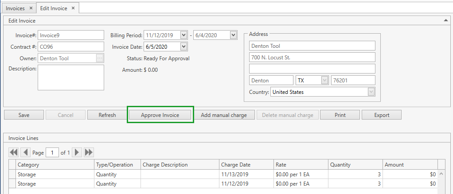
Task: Sort by Charge Date column header
Action: coord(245,165)
